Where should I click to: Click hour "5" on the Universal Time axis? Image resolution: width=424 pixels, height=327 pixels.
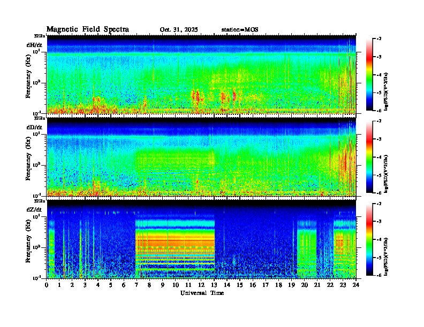(111, 285)
